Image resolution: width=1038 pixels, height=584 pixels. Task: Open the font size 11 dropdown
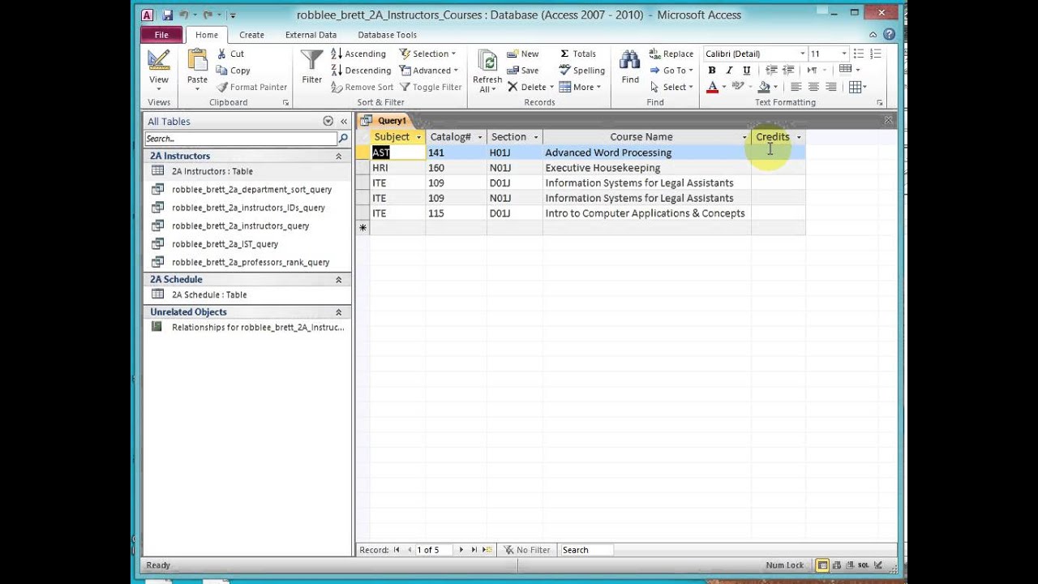click(x=843, y=54)
